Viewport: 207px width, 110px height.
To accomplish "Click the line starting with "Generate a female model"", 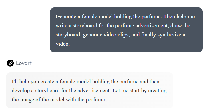I will [125, 17].
